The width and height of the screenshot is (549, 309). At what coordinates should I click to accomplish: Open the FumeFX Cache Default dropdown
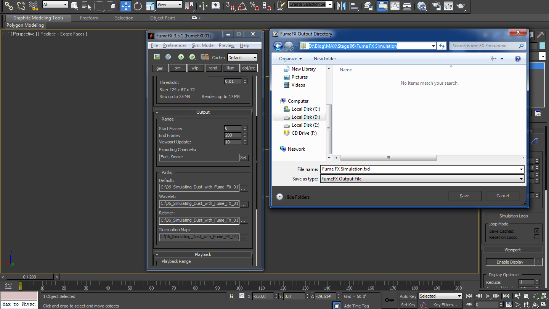[242, 58]
